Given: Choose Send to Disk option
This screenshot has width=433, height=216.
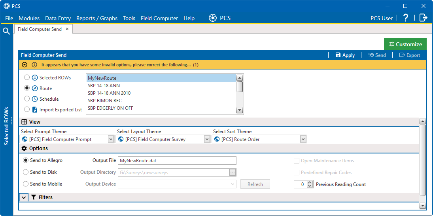Looking at the screenshot, I should (26, 172).
